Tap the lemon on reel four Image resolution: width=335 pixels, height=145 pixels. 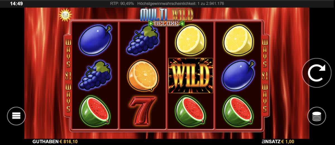click(x=238, y=40)
